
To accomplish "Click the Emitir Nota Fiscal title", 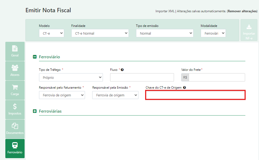I will point(48,10).
